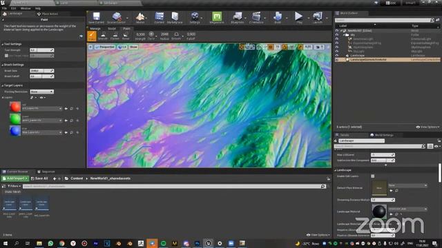Open Content Browser View Options
This screenshot has height=248, width=442.
tap(318, 235)
